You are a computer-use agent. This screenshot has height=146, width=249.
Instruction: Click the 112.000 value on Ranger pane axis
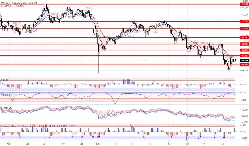pyautogui.click(x=244, y=110)
